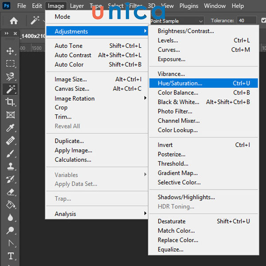
Task: Expand the Mode submenu
Action: point(62,16)
